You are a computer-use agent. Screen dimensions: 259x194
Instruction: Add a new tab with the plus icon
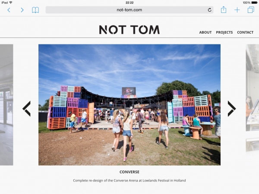(x=237, y=10)
